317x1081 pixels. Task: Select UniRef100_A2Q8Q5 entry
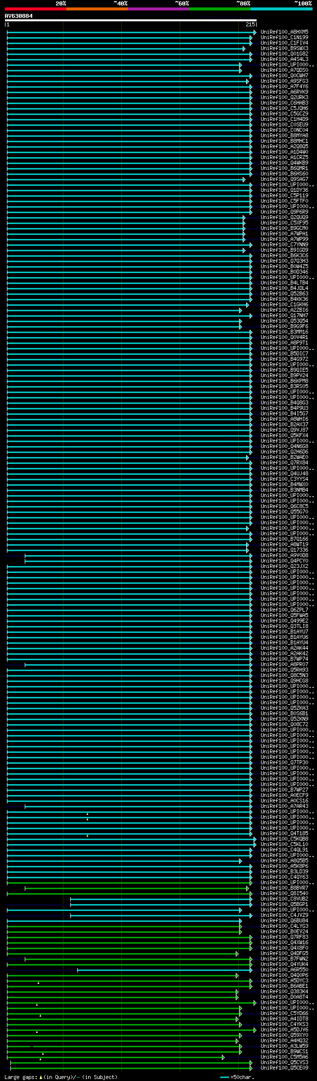(284, 146)
